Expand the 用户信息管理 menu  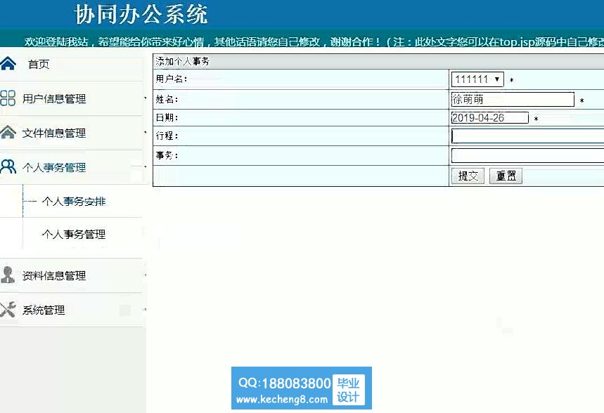54,99
